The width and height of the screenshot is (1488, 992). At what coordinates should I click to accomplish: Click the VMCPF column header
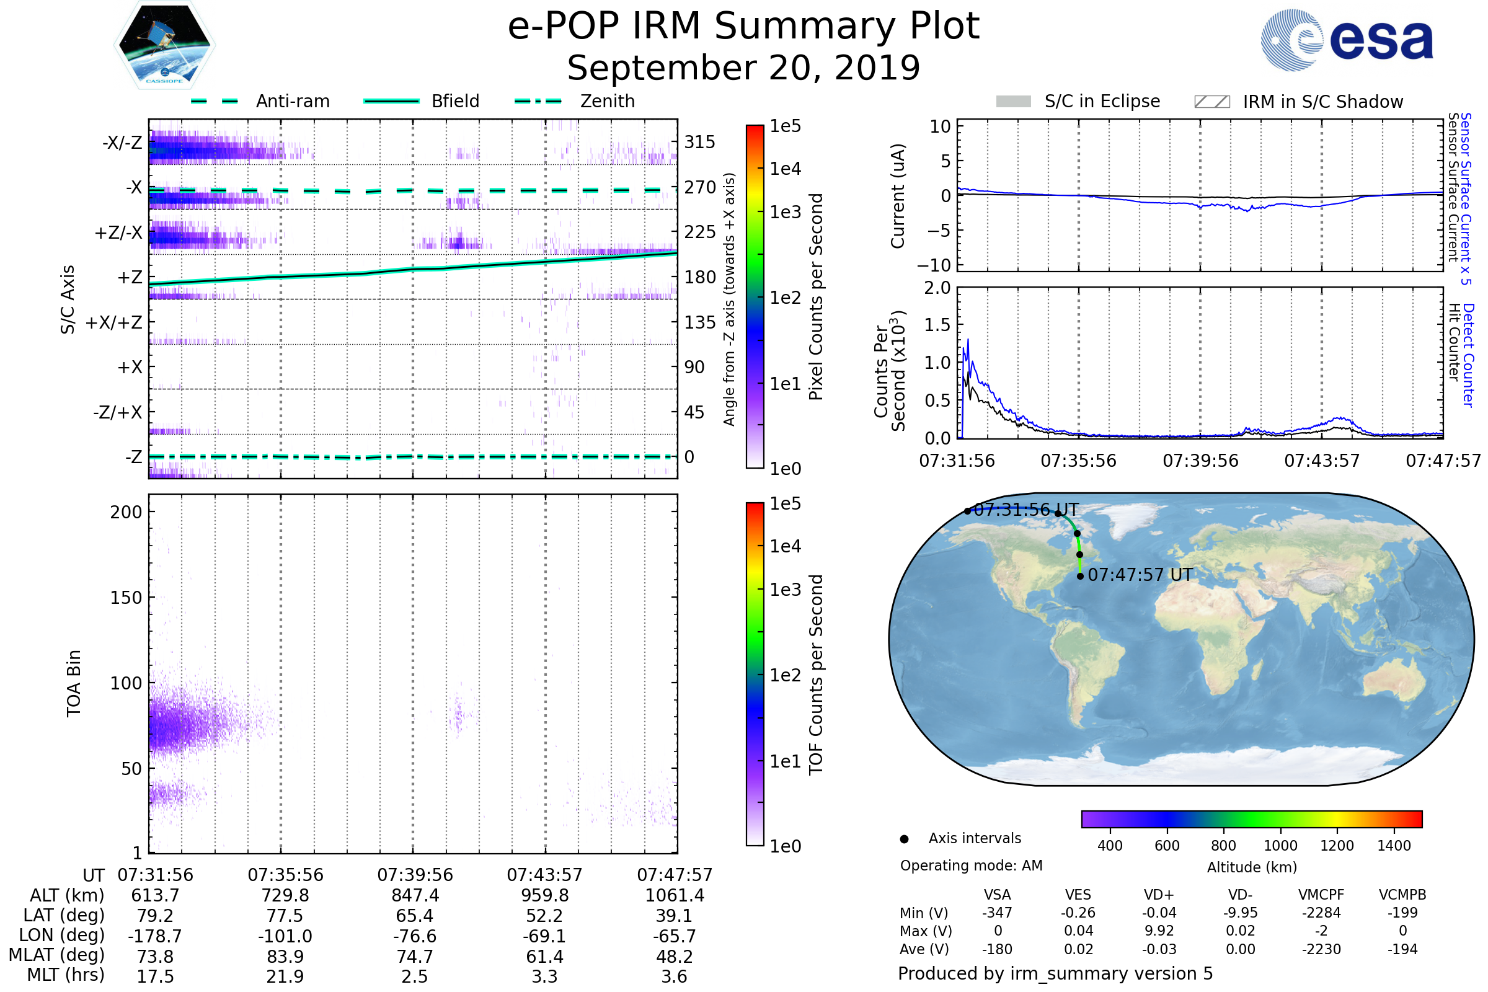[x=1321, y=895]
